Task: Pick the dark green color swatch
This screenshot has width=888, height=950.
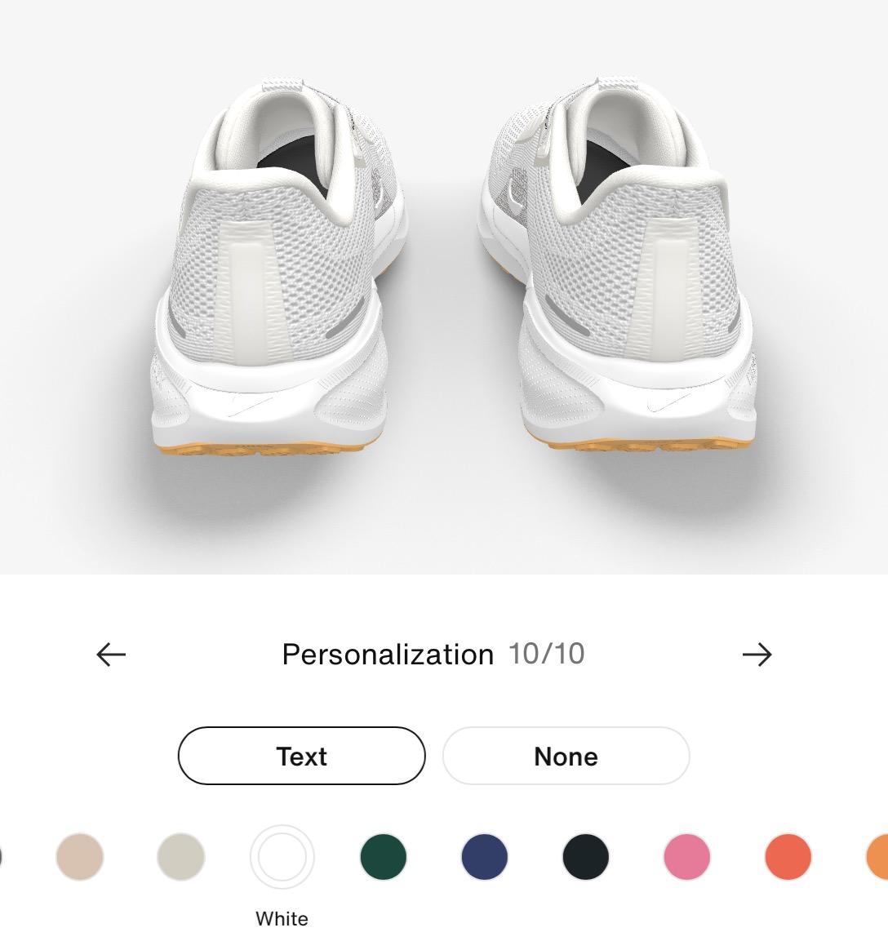Action: (384, 857)
